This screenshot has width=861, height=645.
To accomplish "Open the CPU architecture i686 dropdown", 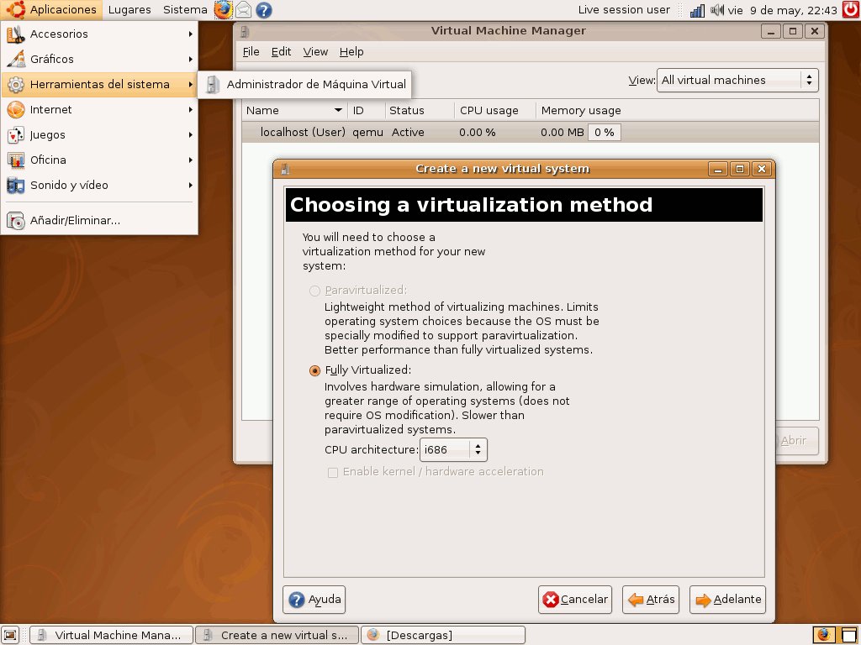I will [453, 450].
